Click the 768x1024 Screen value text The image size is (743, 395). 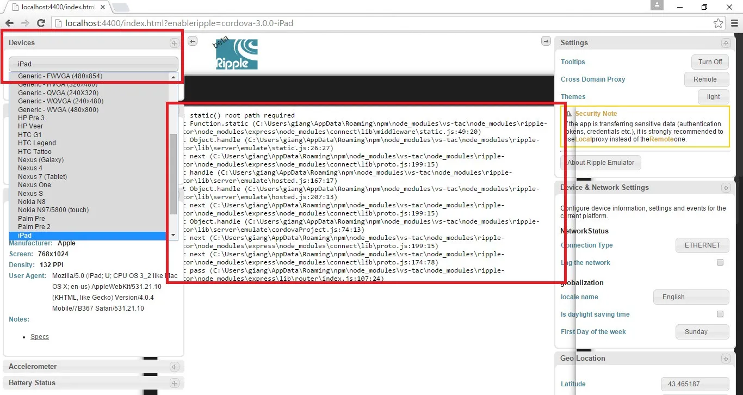(53, 254)
